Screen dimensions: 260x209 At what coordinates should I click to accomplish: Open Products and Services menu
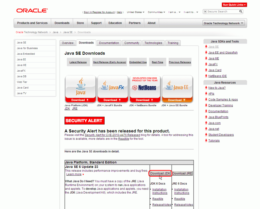(x=32, y=23)
